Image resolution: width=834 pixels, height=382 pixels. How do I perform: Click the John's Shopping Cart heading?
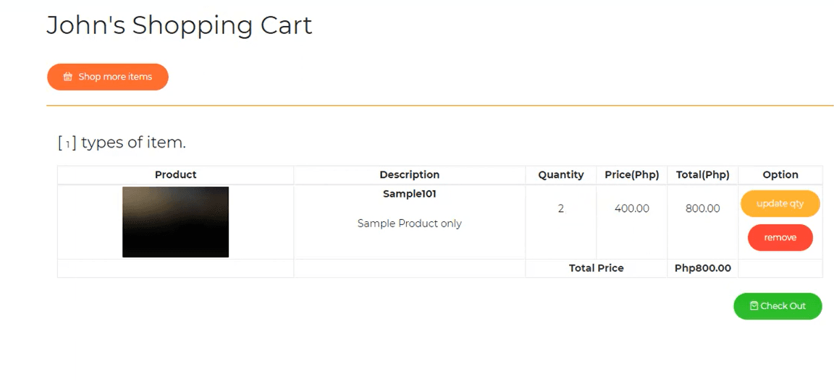(x=180, y=25)
